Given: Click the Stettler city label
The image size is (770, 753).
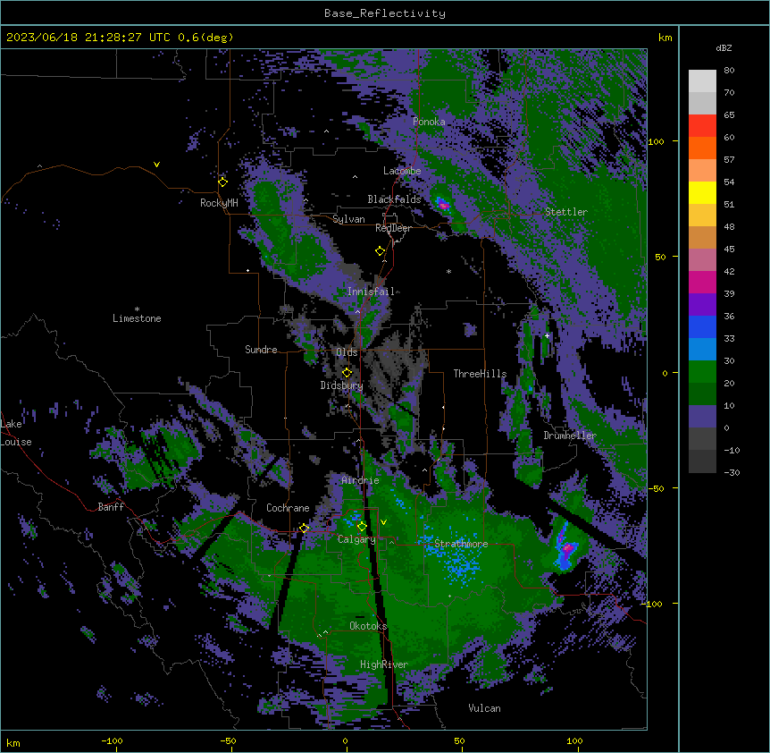Looking at the screenshot, I should click(566, 212).
